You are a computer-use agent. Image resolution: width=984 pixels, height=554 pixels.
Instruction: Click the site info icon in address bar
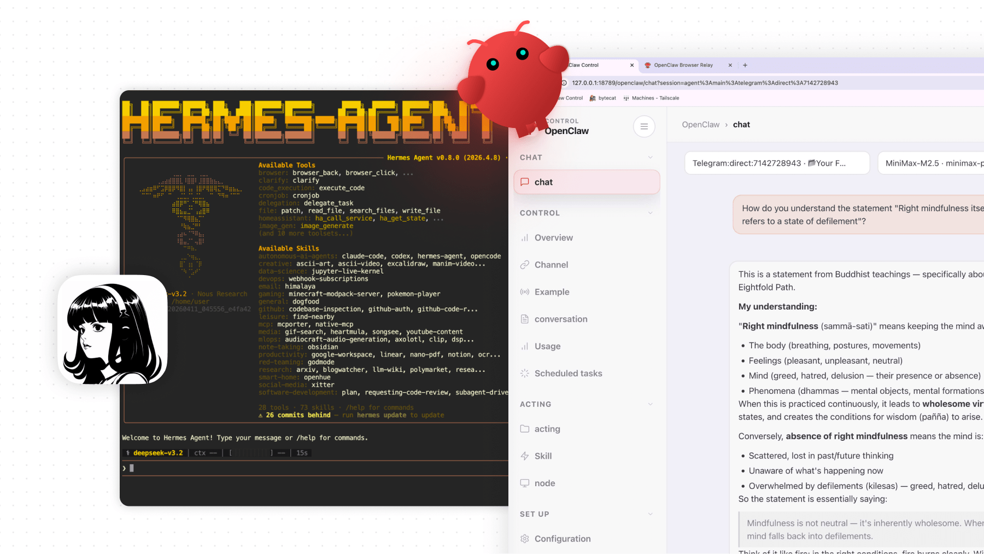click(x=564, y=83)
